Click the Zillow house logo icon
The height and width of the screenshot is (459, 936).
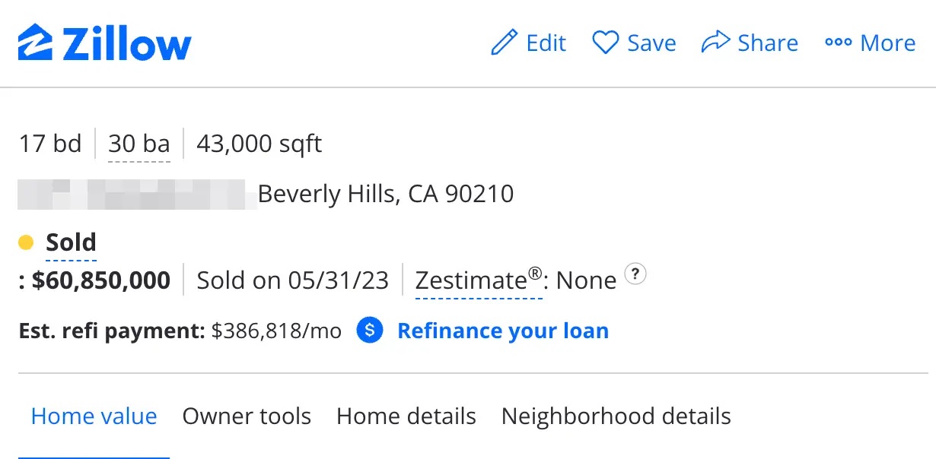tap(35, 43)
